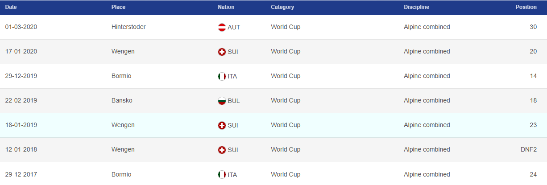Click the Position column header
The height and width of the screenshot is (185, 547).
526,7
